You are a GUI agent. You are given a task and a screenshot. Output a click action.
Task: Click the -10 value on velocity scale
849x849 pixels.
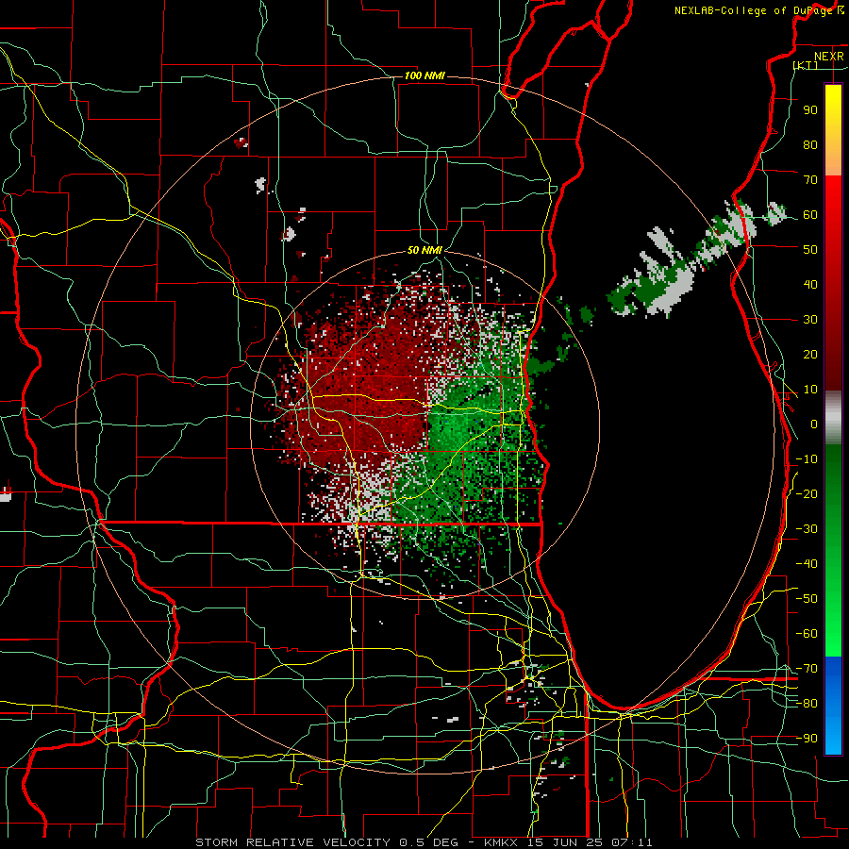click(807, 459)
